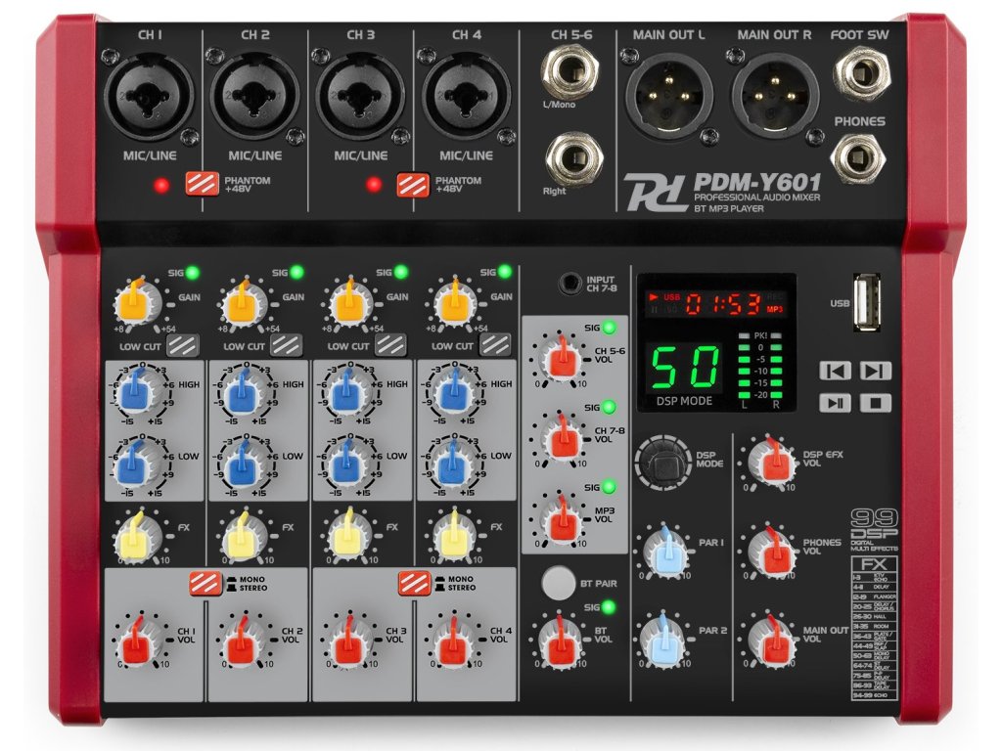Click channel 3 HIGH EQ knob
Image resolution: width=1002 pixels, height=751 pixels.
(345, 392)
